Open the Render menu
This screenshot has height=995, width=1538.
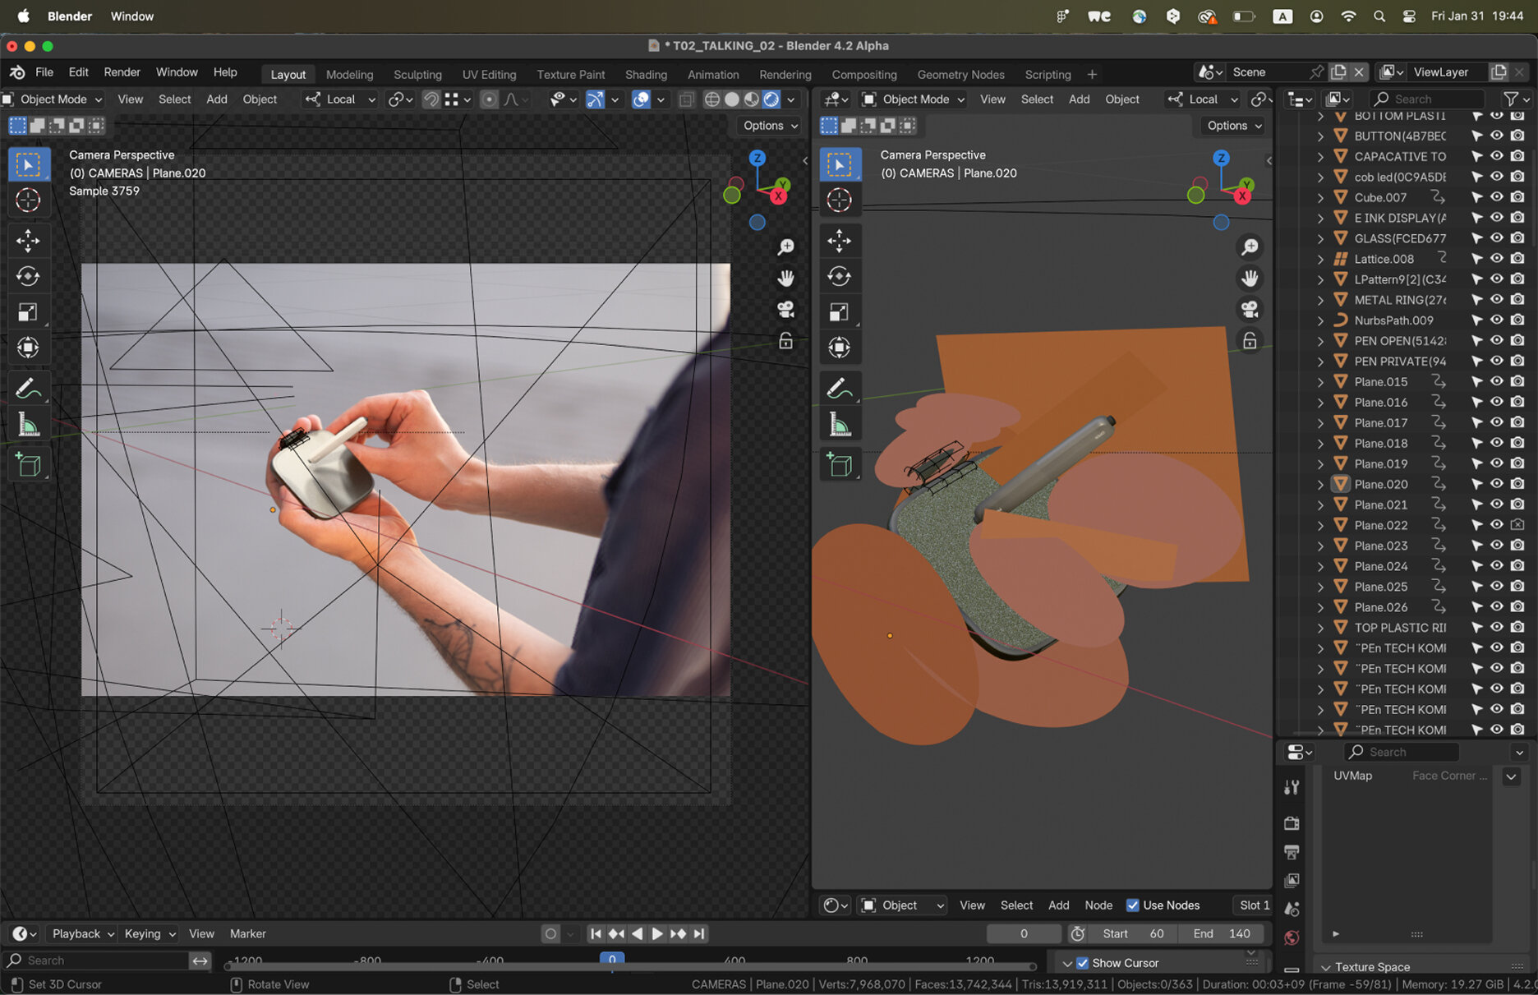coord(122,72)
